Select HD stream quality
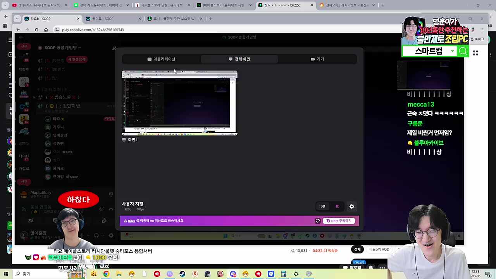The image size is (496, 279). (x=337, y=206)
